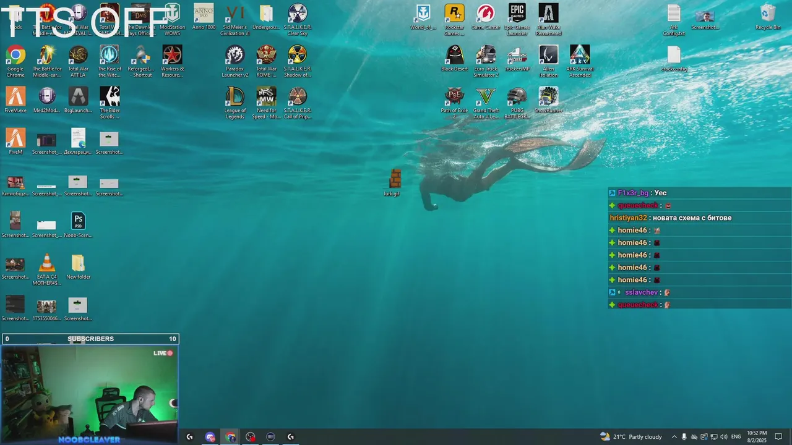Open OBS Studio from the taskbar
792x445 pixels.
pos(250,437)
